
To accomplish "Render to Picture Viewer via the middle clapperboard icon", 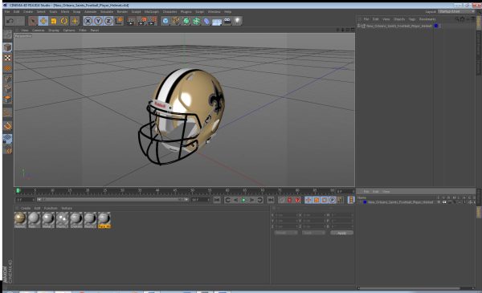I will (141, 21).
